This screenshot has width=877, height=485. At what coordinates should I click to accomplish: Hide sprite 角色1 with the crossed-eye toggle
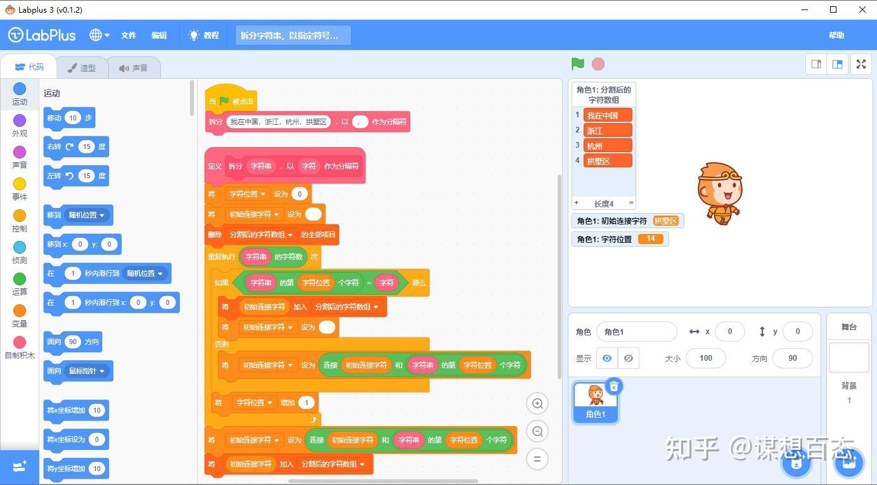[x=628, y=358]
